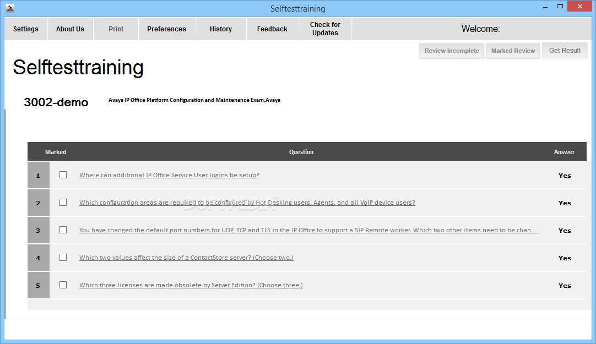The image size is (596, 344).
Task: Click the Avaya IP Office exam description
Action: pyautogui.click(x=194, y=100)
